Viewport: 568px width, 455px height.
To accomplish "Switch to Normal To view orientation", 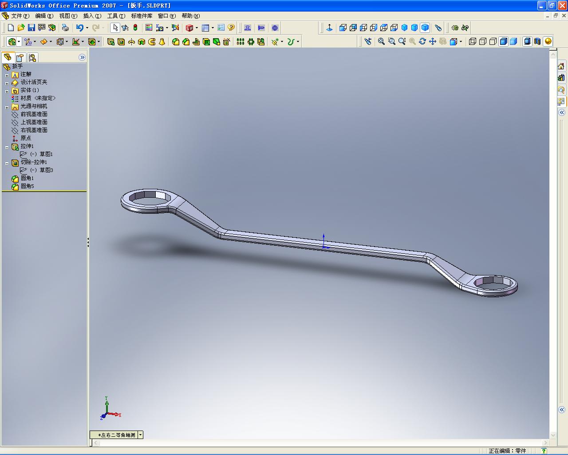I will coord(329,28).
